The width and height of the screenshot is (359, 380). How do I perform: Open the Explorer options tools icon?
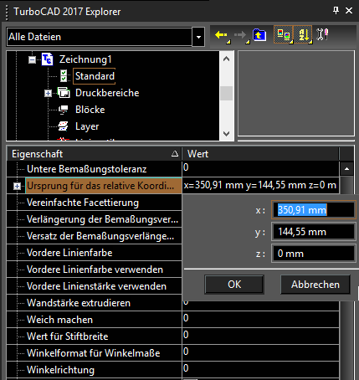pos(322,34)
